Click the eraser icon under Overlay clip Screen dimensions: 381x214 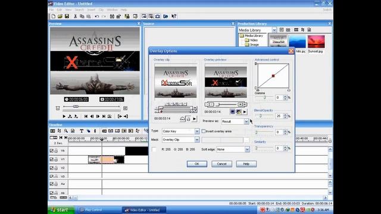click(183, 119)
